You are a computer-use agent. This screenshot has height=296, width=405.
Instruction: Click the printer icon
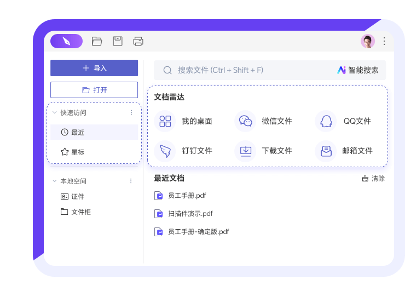click(x=138, y=41)
